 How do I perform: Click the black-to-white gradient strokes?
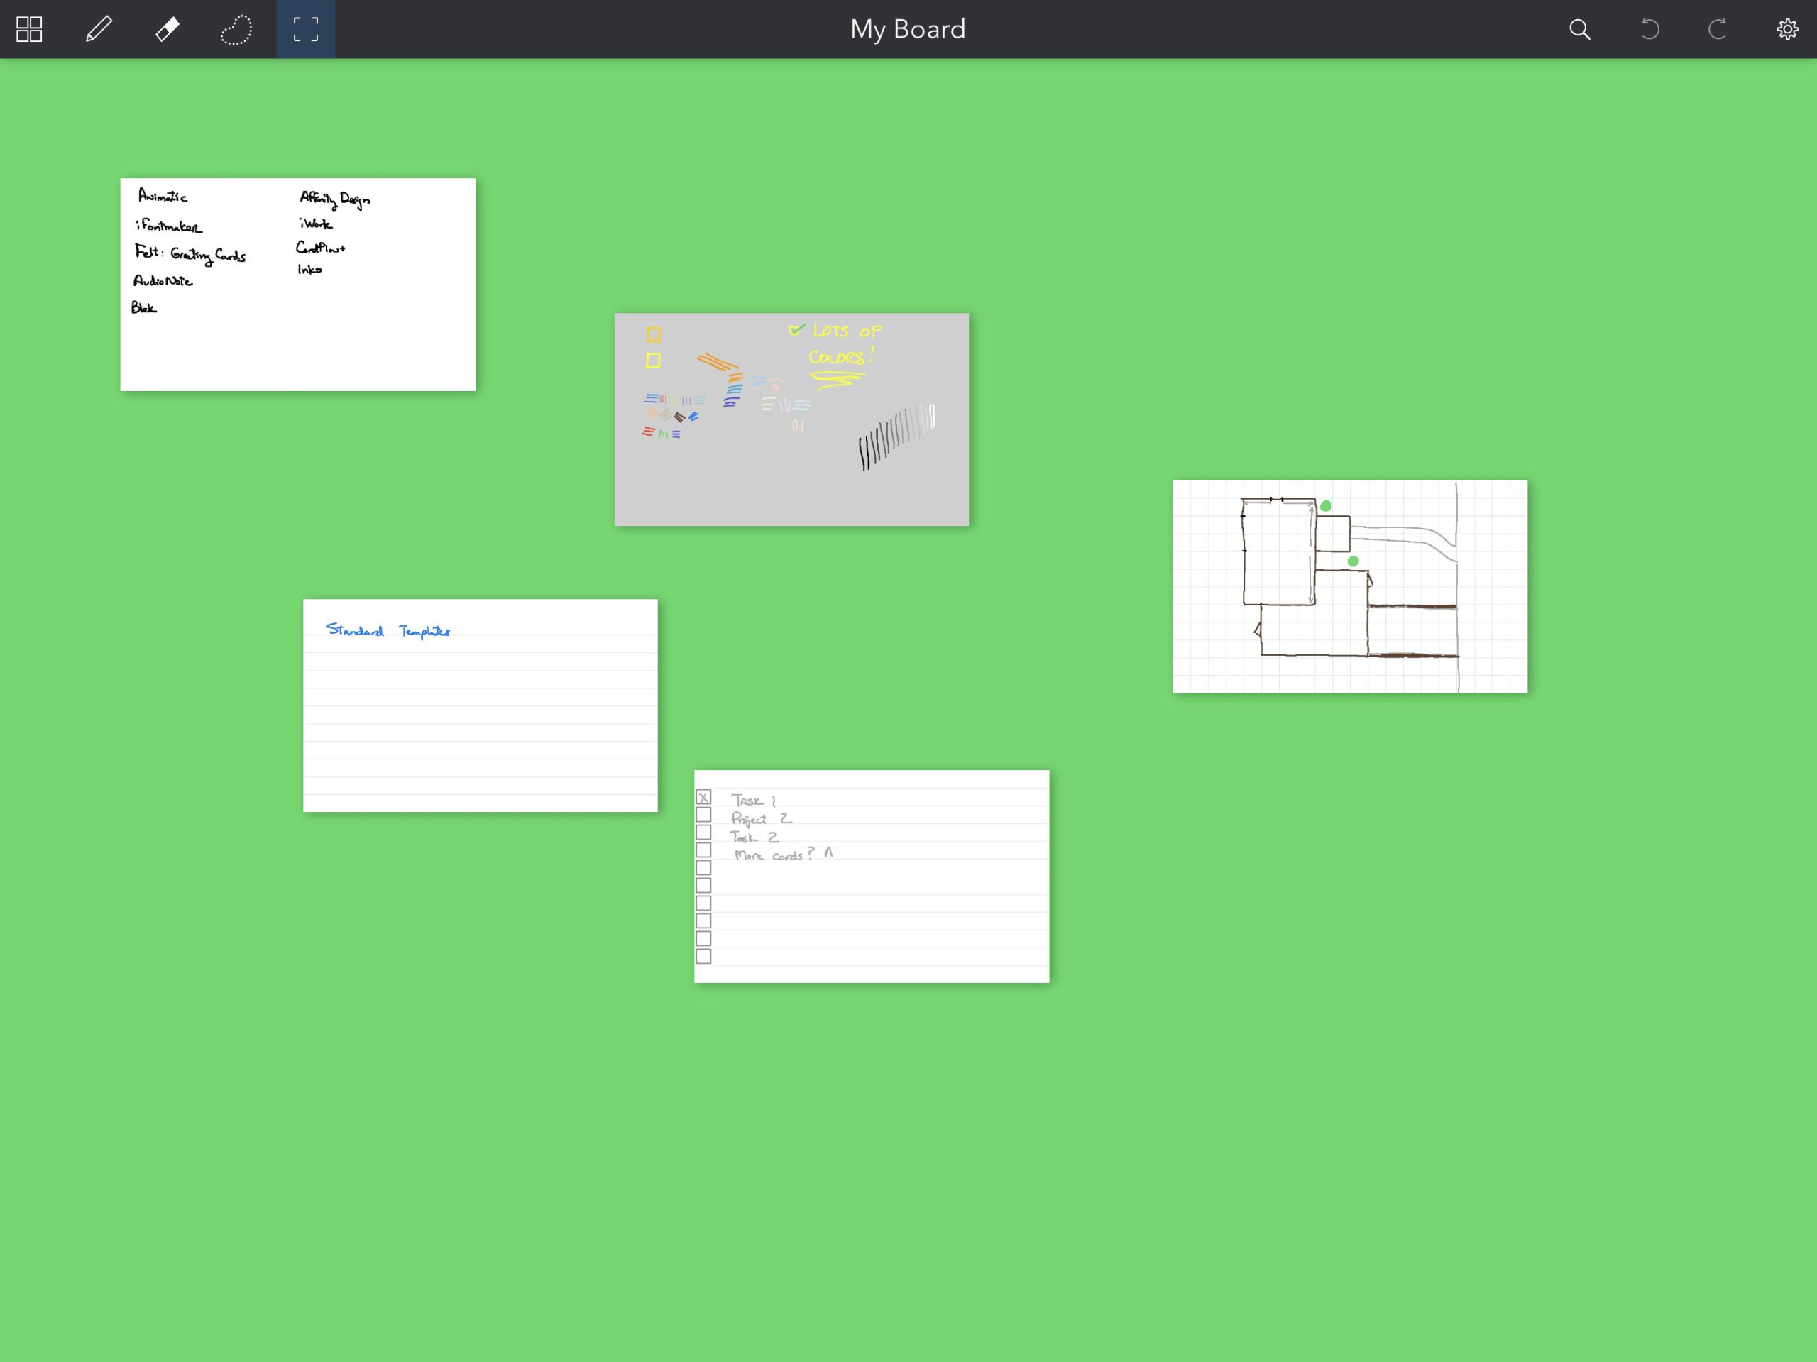(x=897, y=437)
